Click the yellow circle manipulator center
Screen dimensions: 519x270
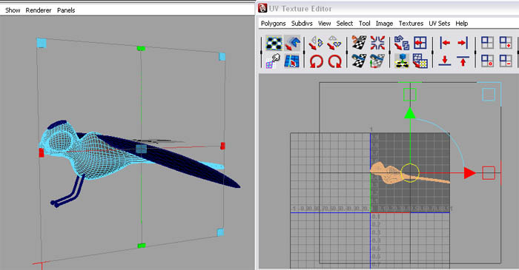click(x=410, y=172)
